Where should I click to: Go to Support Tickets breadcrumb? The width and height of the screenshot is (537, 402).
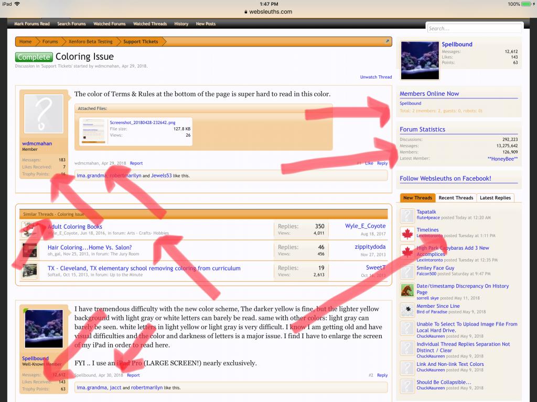(x=139, y=41)
